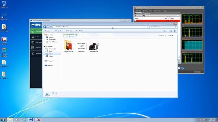Viewport: 218px width, 122px height.
Task: Click the system clock in taskbar
Action: pos(212,120)
